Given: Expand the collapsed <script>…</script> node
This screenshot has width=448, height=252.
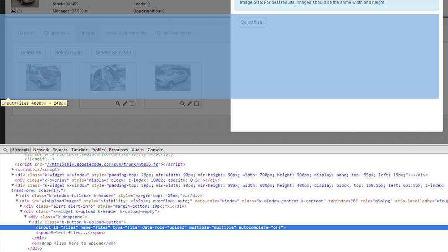Looking at the screenshot, I should coord(13,170).
